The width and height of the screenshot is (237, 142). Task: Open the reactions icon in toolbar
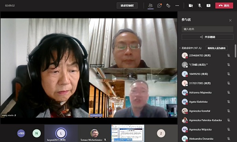tap(168, 6)
